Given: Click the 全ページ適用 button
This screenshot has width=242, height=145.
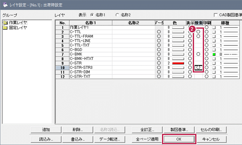Looking at the screenshot, I should click(147, 139).
